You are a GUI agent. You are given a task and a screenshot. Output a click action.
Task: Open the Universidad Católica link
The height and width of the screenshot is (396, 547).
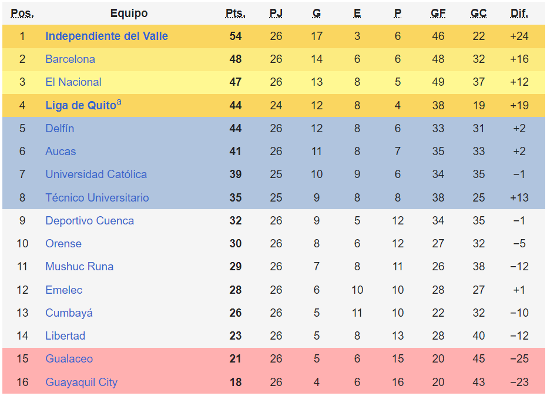96,174
